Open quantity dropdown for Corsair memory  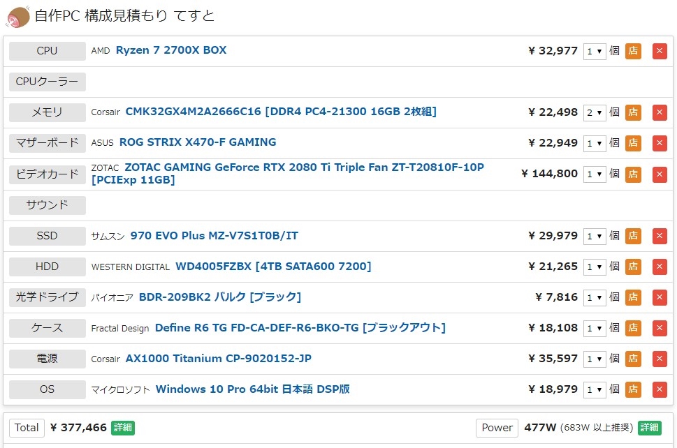point(595,112)
